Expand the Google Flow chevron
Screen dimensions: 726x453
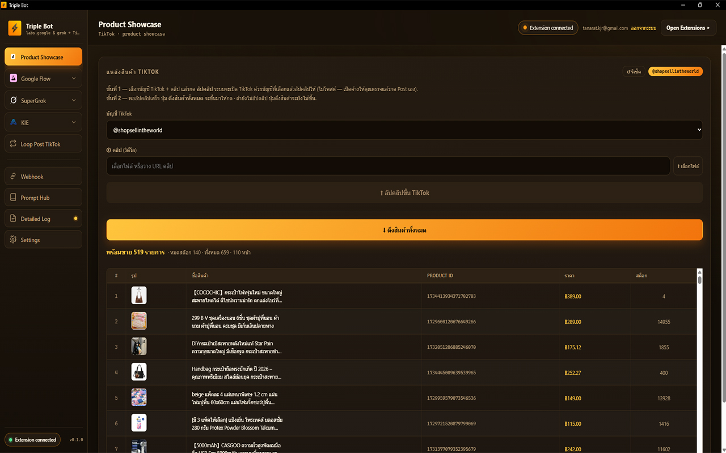74,79
